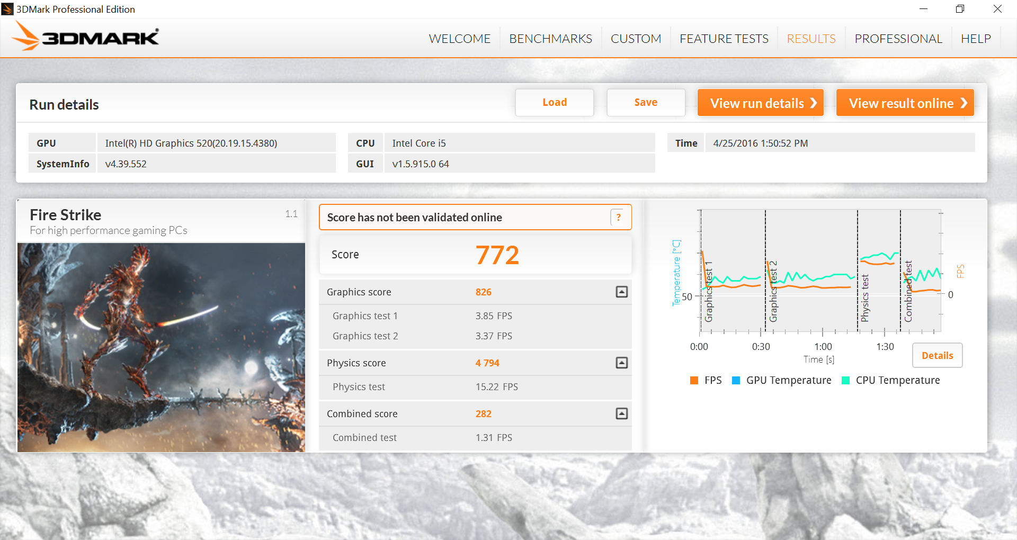Open the validation help question mark

pos(618,218)
